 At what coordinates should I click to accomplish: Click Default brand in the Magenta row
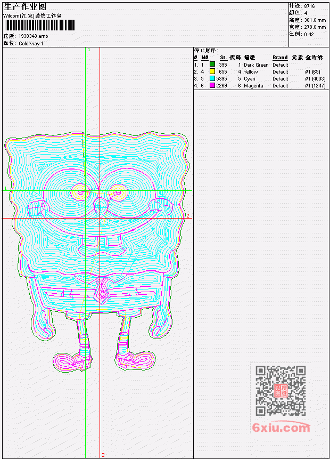coord(280,86)
